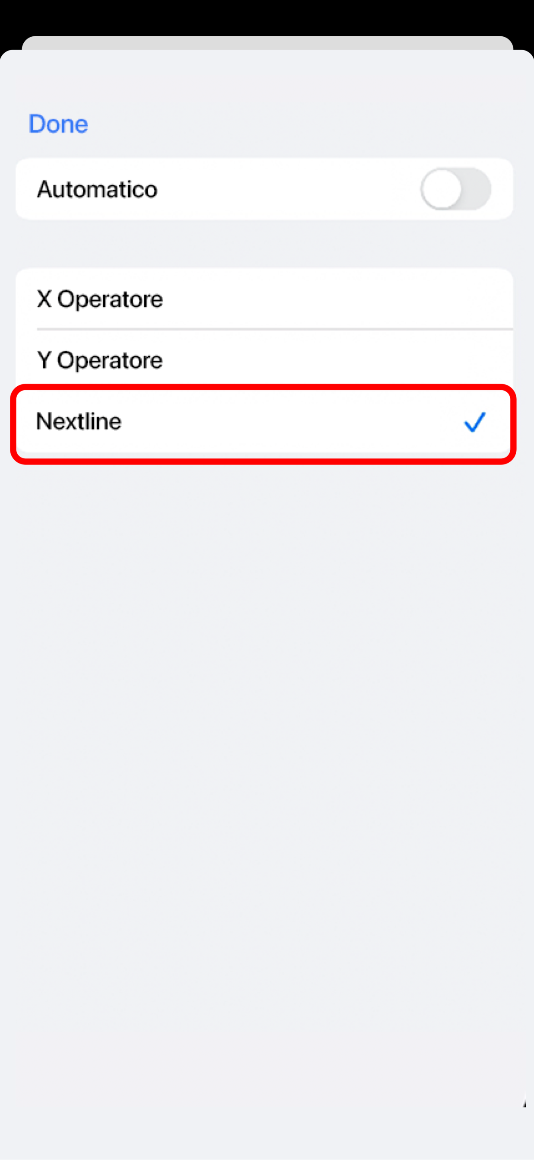Select the X Operatore network

(x=264, y=299)
